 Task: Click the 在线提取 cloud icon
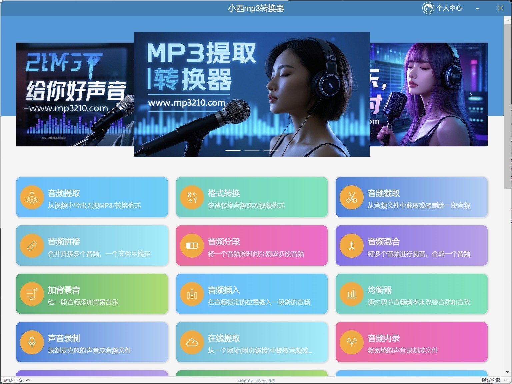click(192, 342)
